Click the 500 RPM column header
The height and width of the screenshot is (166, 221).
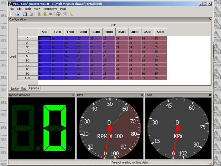pyautogui.click(x=45, y=32)
